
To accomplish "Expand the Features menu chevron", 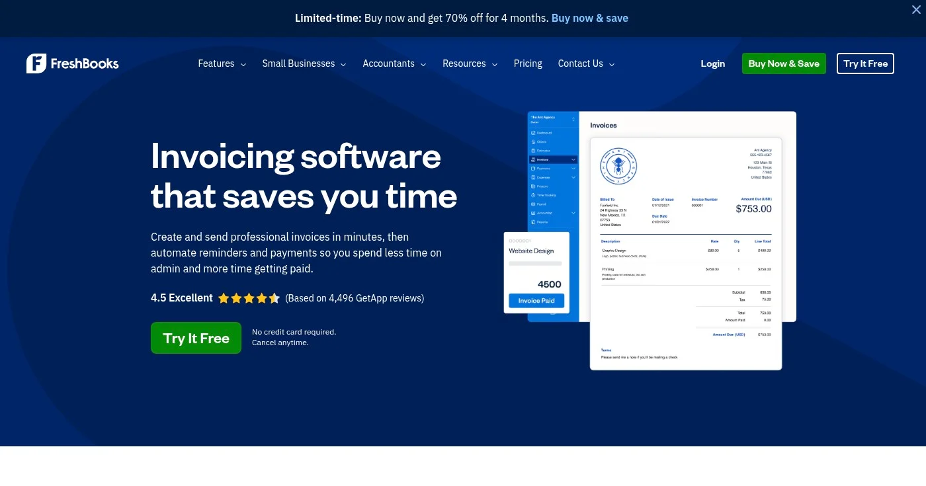I will (x=243, y=64).
